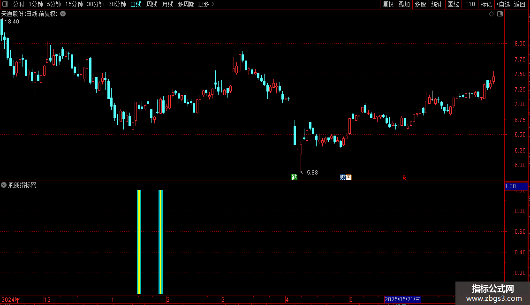Click 叠加 overlay button
530x305 pixels.
404,4
